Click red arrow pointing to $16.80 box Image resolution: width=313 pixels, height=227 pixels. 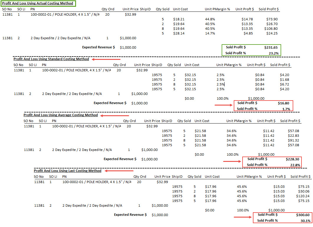pyautogui.click(x=224, y=105)
